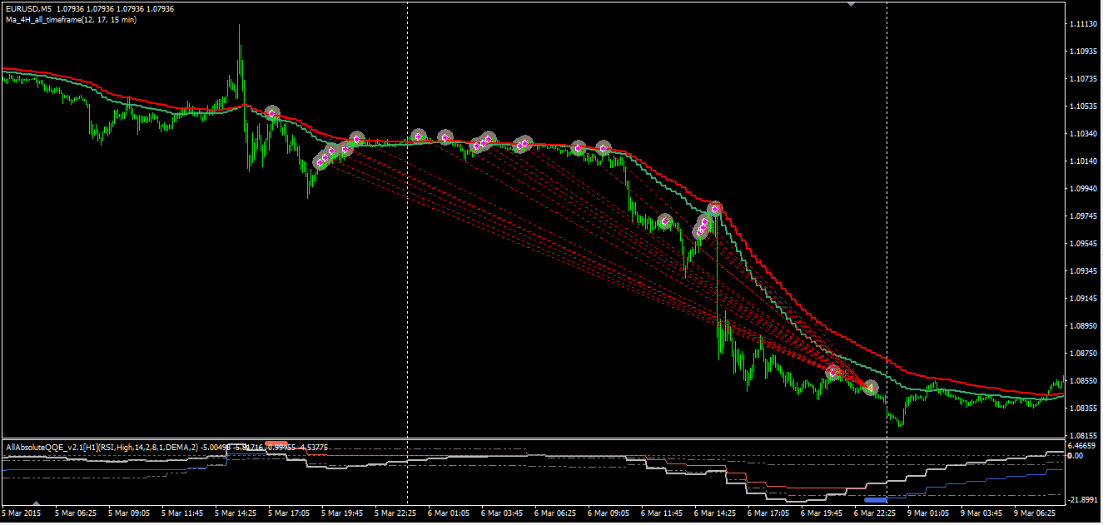Click the chart shift triangle at top edge
This screenshot has height=525, width=1103.
(x=851, y=4)
